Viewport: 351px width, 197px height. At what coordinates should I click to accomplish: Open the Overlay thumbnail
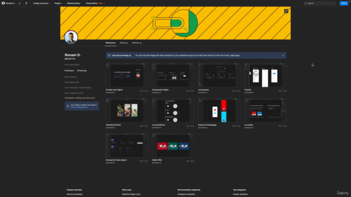pyautogui.click(x=265, y=76)
